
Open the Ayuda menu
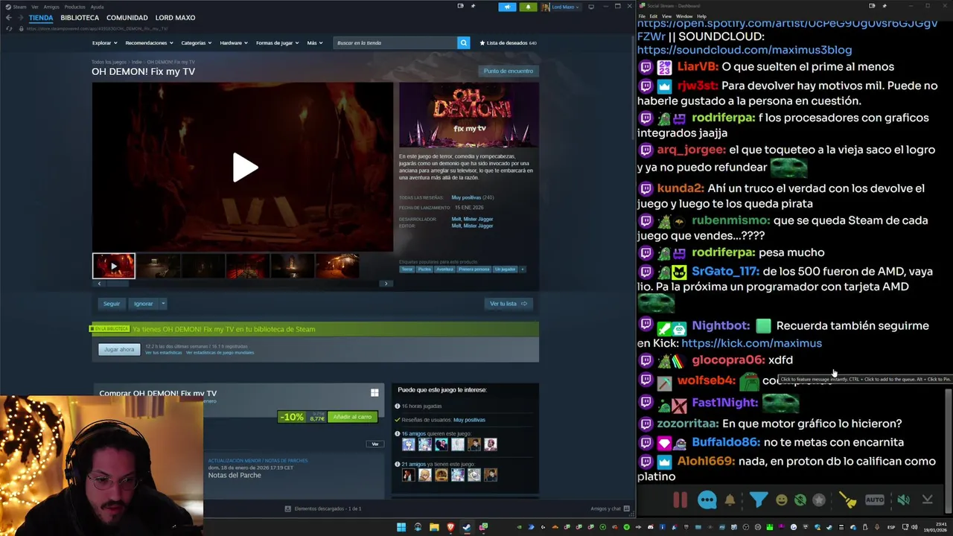pyautogui.click(x=97, y=7)
